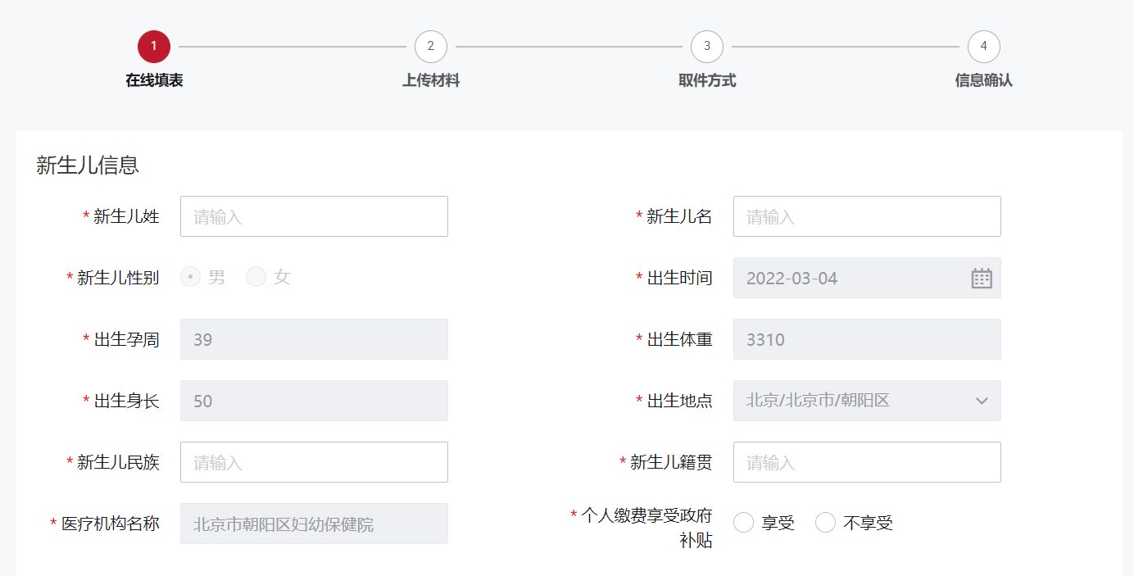1134x576 pixels.
Task: Select the 男 gender radio button
Action: tap(191, 277)
